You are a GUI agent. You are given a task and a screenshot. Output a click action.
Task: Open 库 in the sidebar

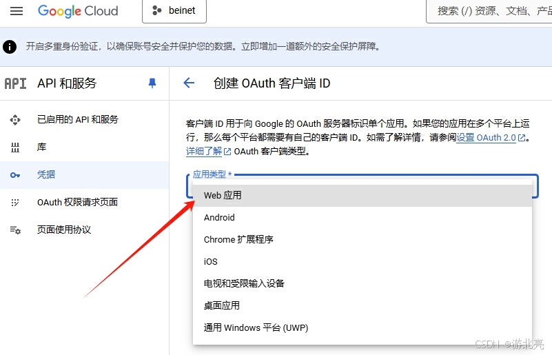click(x=85, y=148)
